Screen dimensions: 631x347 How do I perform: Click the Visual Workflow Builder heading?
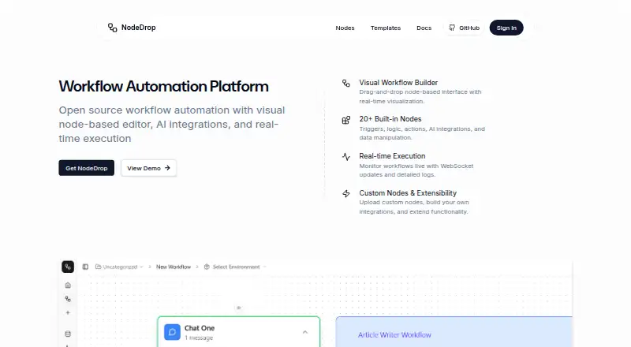(398, 83)
